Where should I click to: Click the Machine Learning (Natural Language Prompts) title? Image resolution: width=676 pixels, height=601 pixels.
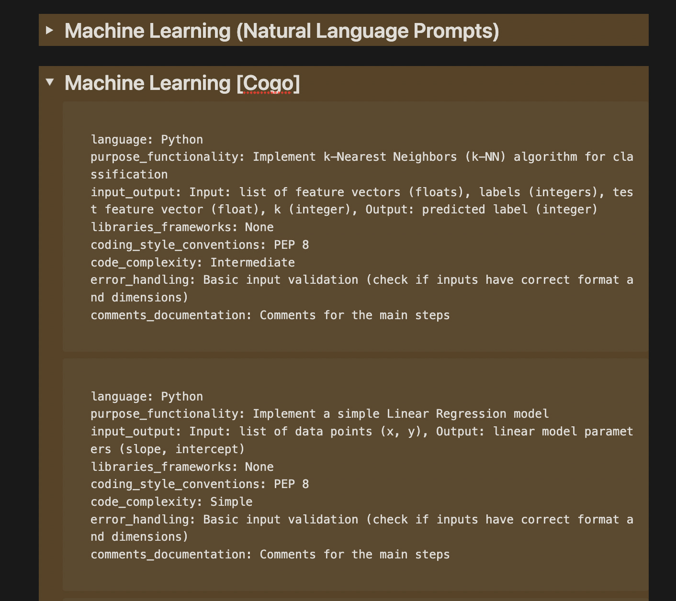282,31
